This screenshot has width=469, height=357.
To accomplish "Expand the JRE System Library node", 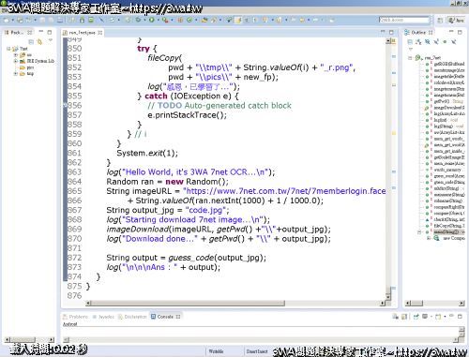I will tap(15, 61).
